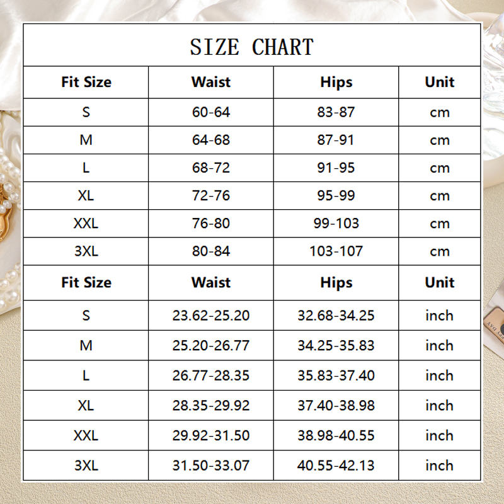The height and width of the screenshot is (504, 504).
Task: Select the inch unit in XXL row
Action: click(439, 435)
